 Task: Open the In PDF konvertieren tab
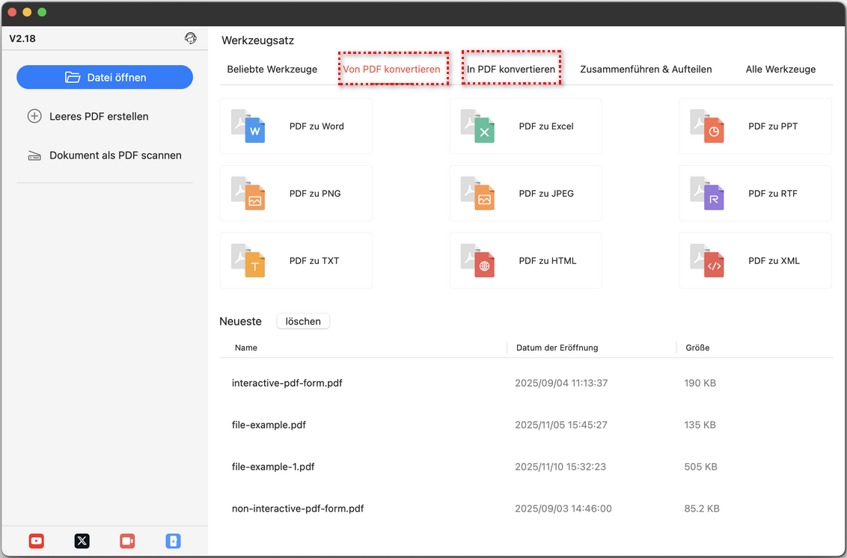511,70
